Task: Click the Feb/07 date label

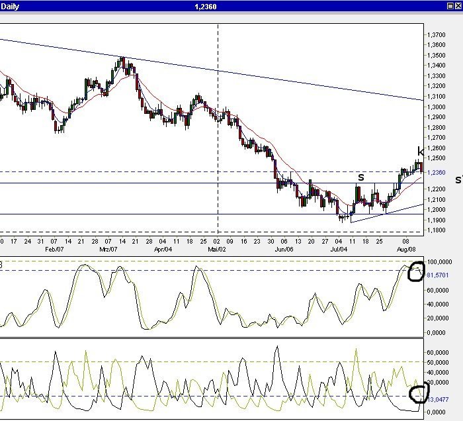Action: tap(54, 250)
